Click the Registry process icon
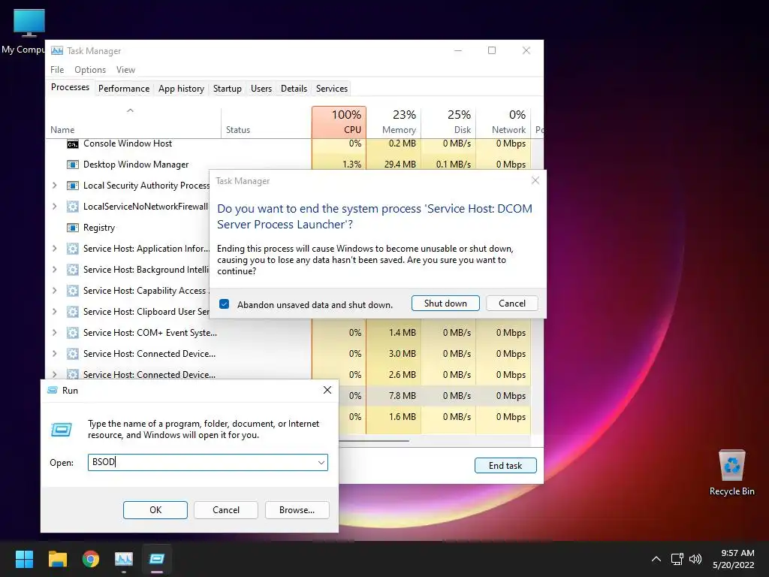The height and width of the screenshot is (577, 769). coord(73,228)
